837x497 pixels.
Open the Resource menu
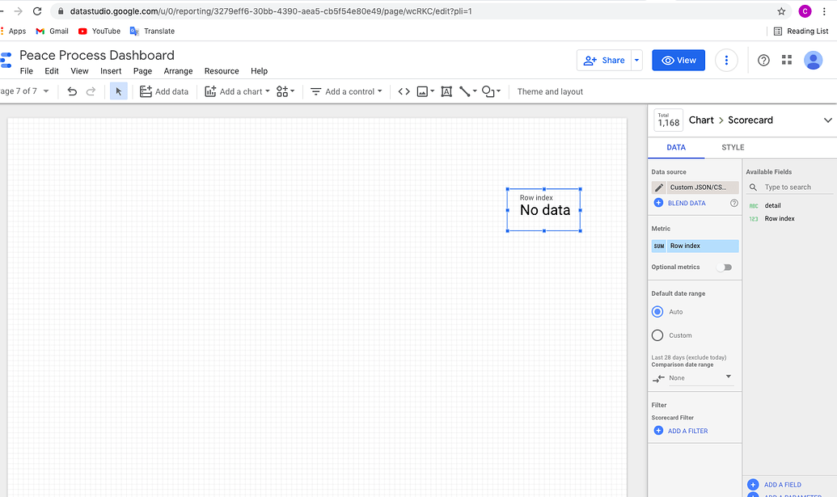point(221,71)
